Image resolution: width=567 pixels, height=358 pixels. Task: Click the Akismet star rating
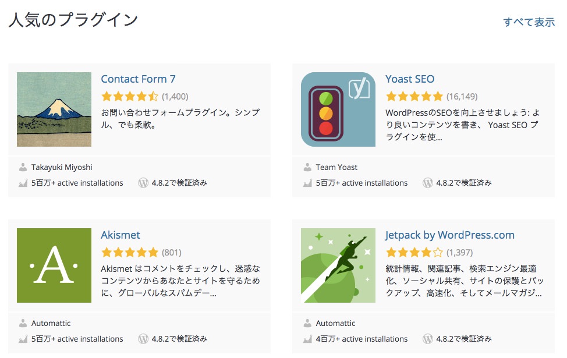coord(130,253)
